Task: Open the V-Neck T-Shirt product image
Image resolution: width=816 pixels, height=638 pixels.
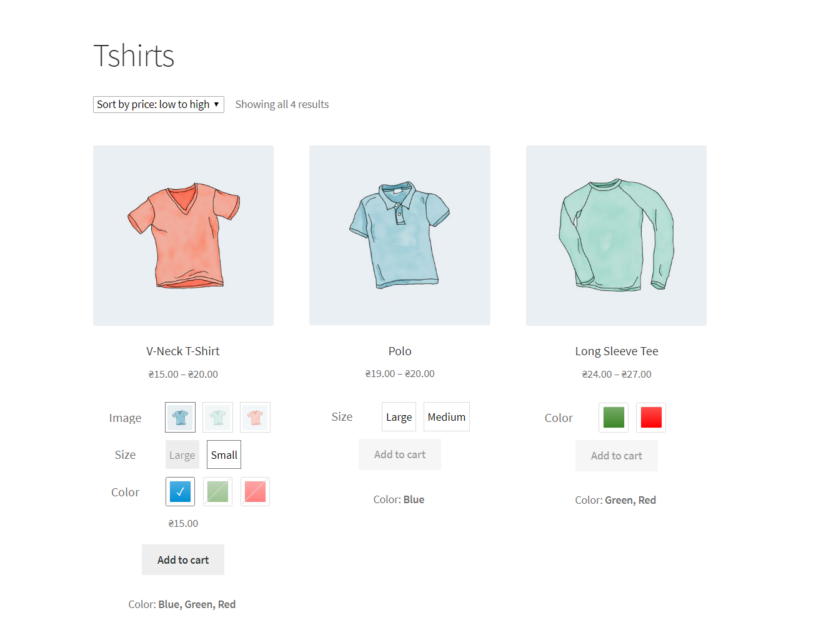Action: coord(183,235)
